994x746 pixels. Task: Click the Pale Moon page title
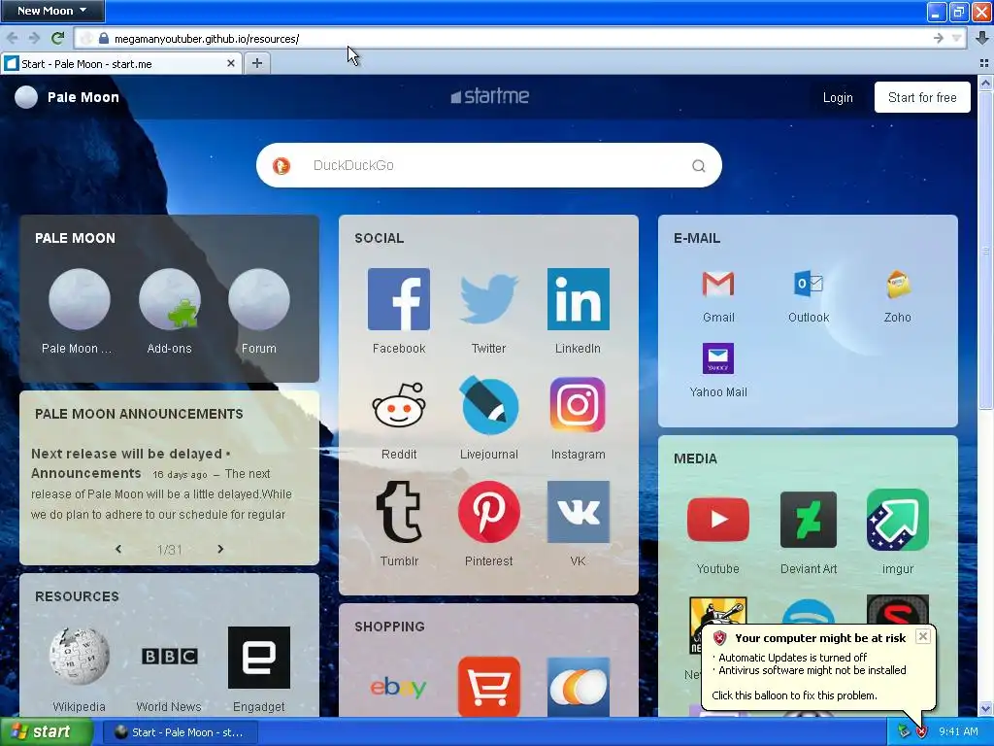click(x=83, y=97)
